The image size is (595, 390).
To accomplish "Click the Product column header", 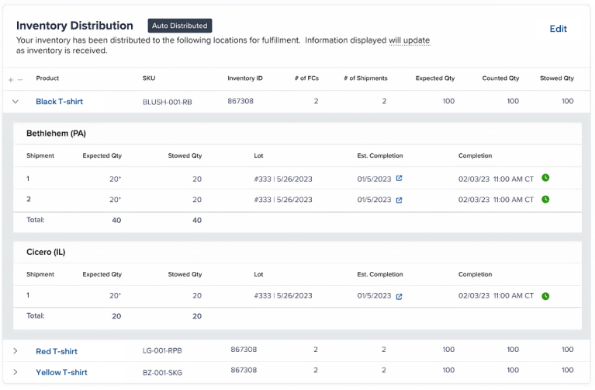I will coord(47,78).
